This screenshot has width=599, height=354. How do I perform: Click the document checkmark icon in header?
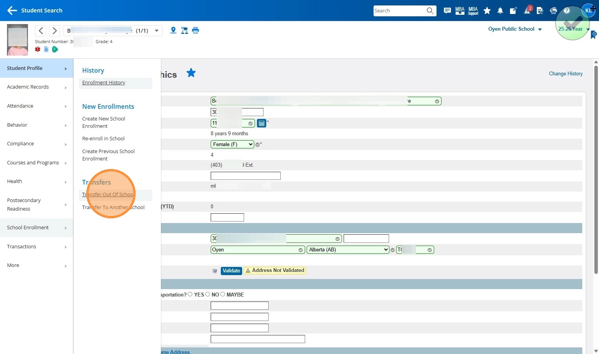click(x=540, y=10)
